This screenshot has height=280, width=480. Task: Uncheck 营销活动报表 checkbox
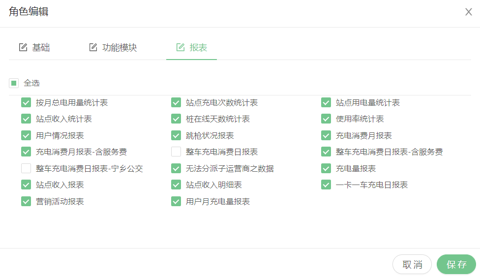pyautogui.click(x=26, y=202)
